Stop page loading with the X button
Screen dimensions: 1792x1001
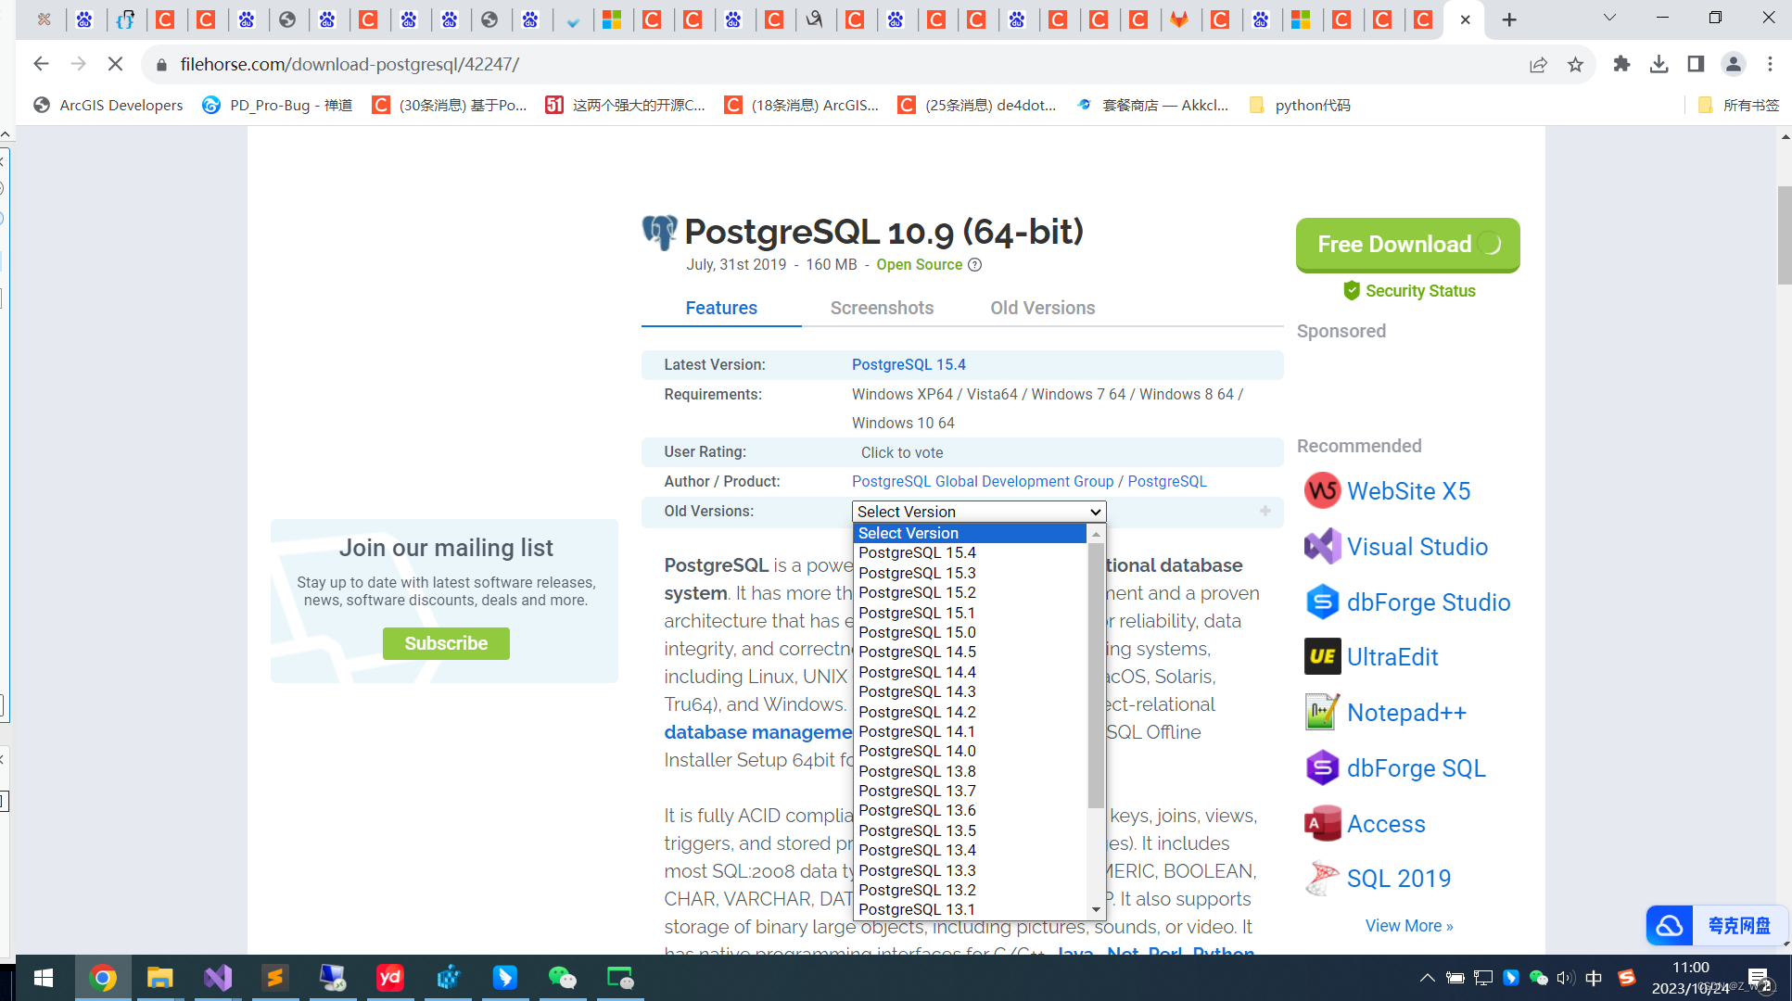click(x=115, y=64)
